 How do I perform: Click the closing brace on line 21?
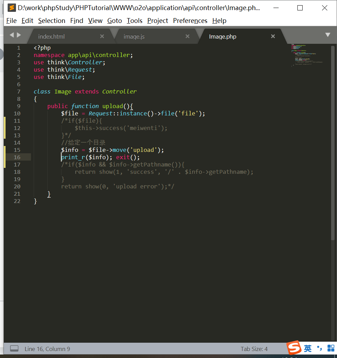click(x=49, y=194)
